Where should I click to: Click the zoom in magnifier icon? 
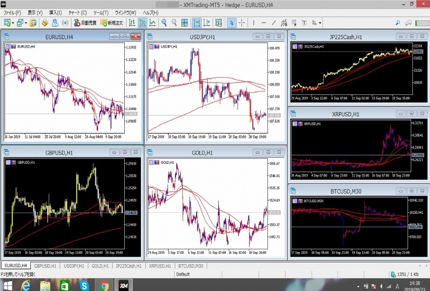[164, 23]
